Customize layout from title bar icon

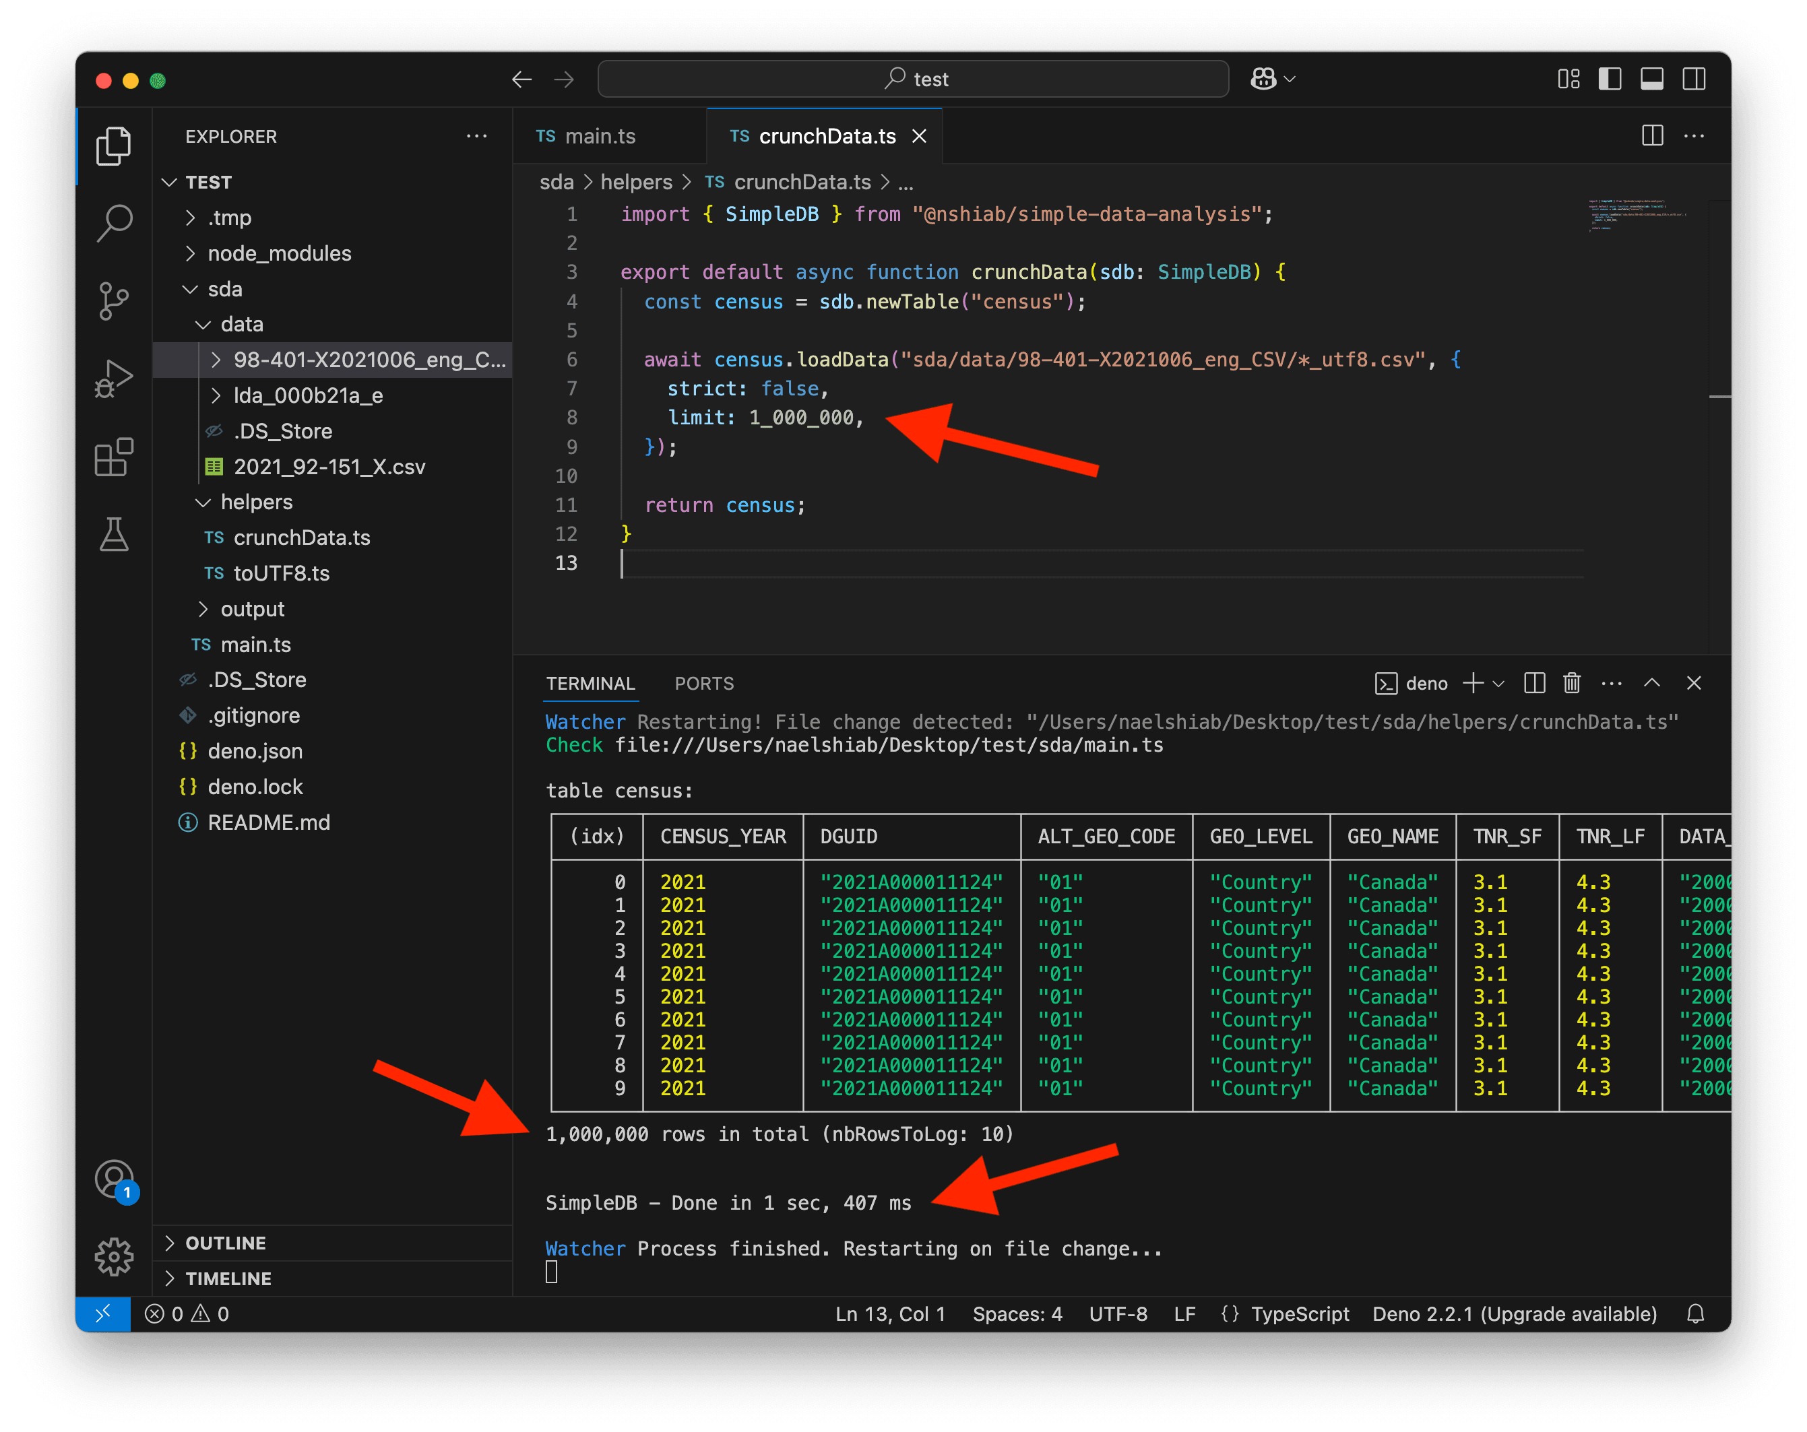1568,79
